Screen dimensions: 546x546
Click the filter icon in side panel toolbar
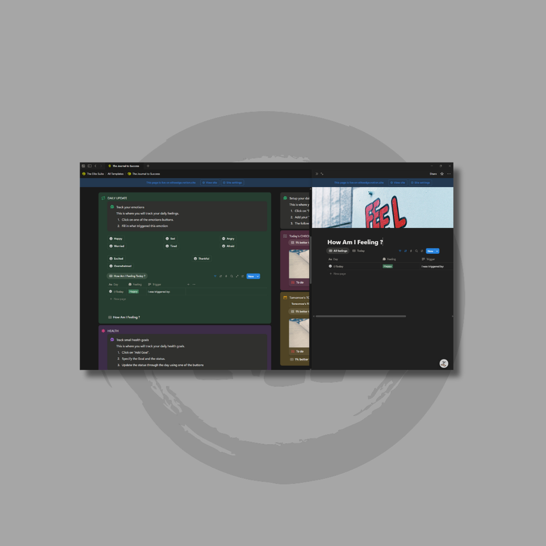[400, 251]
